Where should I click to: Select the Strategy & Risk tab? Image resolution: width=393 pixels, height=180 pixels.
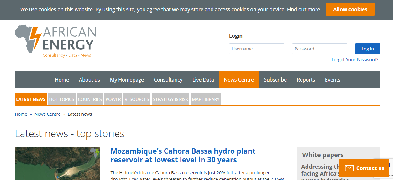pos(170,99)
